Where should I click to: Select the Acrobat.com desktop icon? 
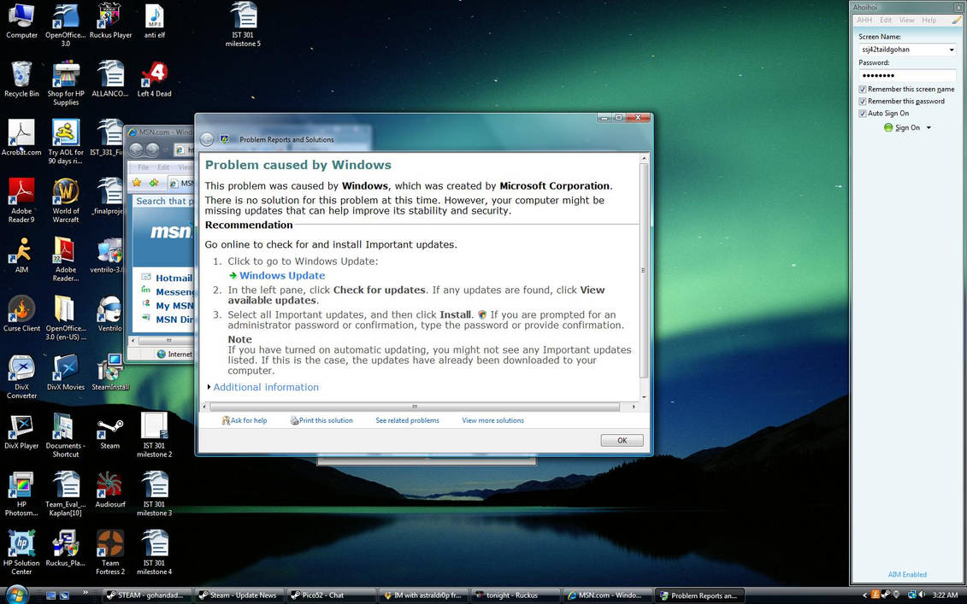(x=21, y=138)
